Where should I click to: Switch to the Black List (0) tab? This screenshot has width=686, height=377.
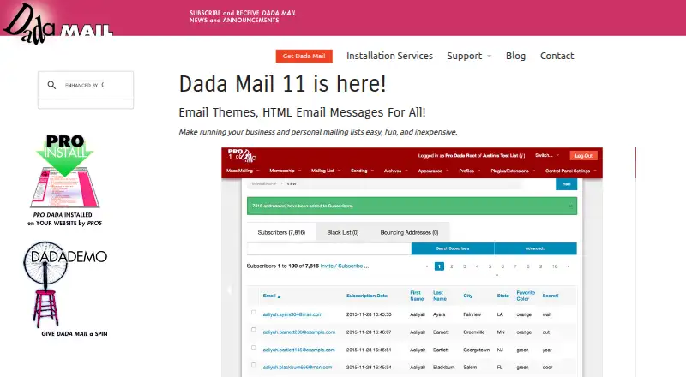[x=342, y=233]
